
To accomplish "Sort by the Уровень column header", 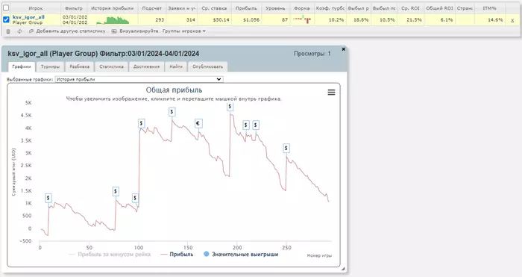I will (275, 8).
